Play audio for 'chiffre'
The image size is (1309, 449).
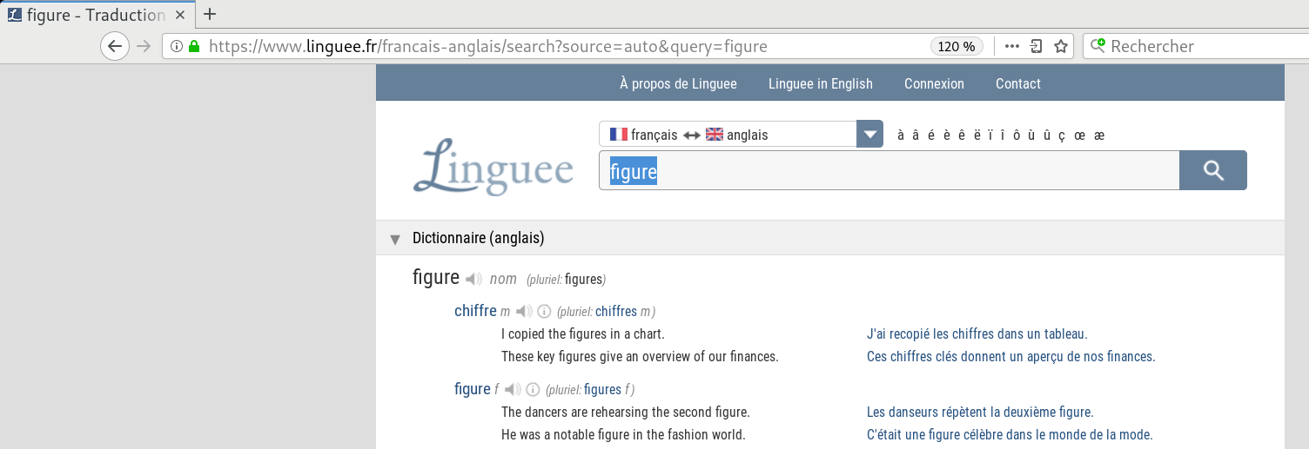point(523,311)
